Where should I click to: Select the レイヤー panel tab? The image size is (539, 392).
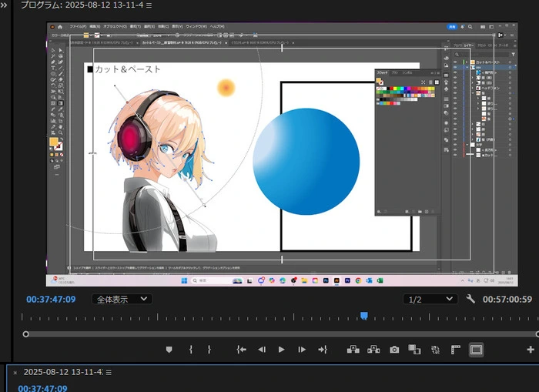click(x=468, y=45)
